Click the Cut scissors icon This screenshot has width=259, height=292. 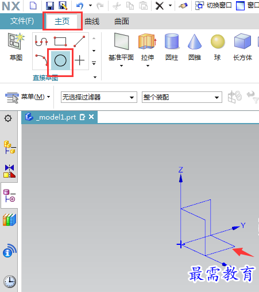117,6
